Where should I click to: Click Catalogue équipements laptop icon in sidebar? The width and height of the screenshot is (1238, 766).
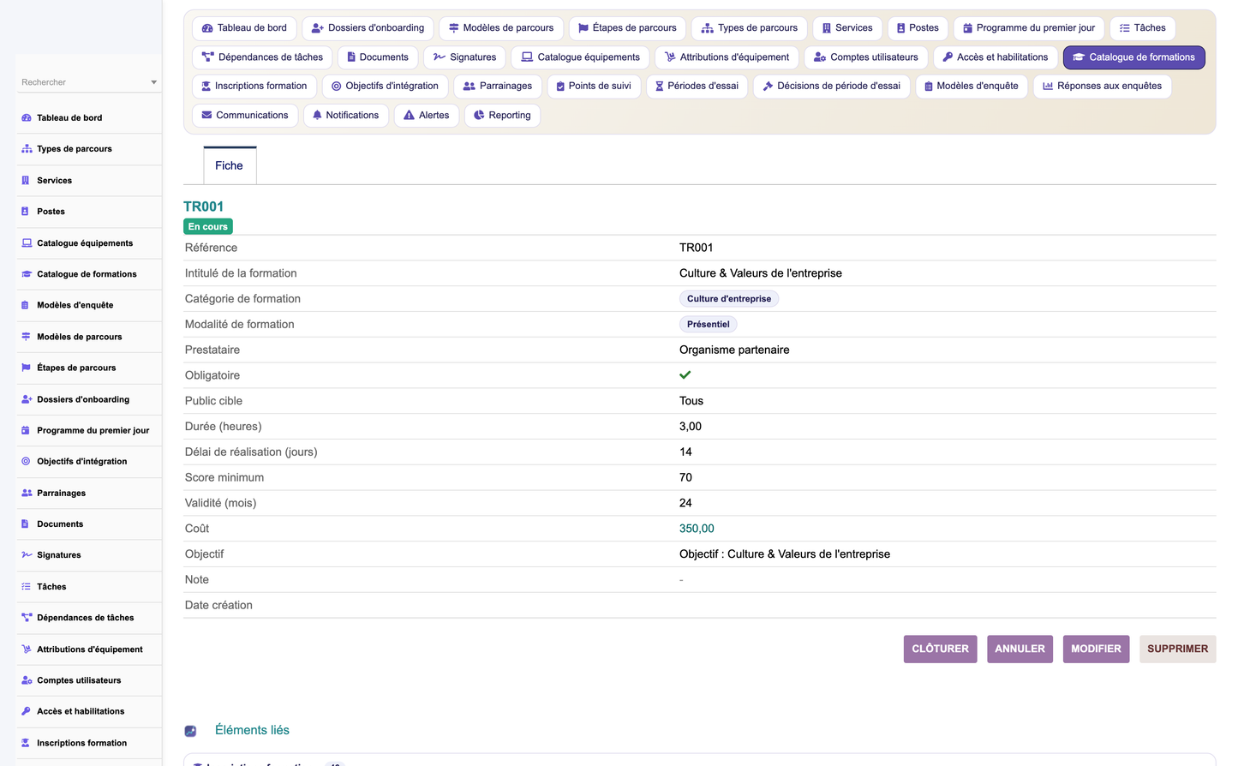coord(27,243)
